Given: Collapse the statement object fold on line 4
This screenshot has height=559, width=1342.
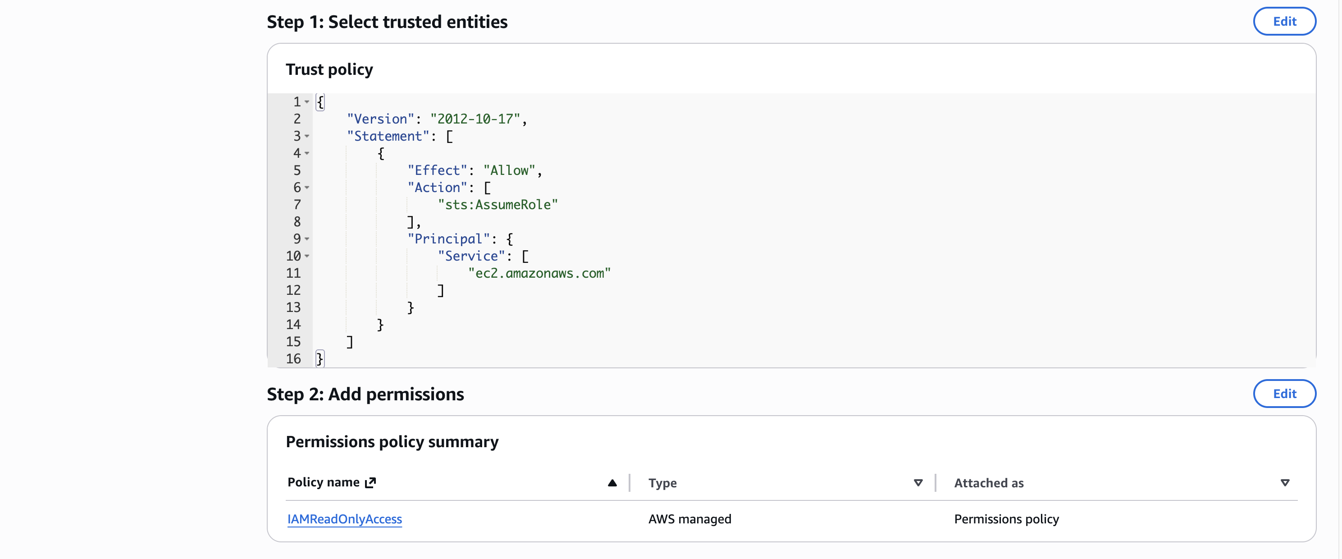Looking at the screenshot, I should pos(307,154).
